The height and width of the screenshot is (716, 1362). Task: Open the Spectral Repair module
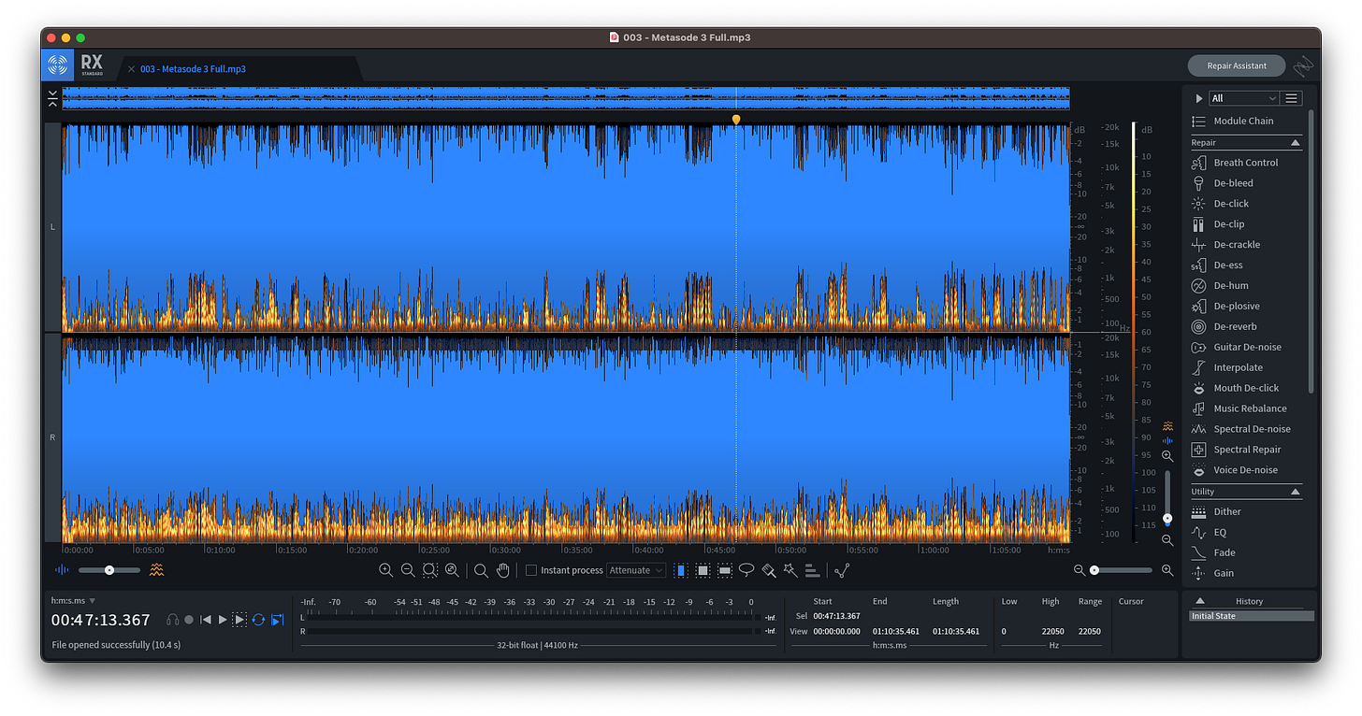[x=1246, y=450]
